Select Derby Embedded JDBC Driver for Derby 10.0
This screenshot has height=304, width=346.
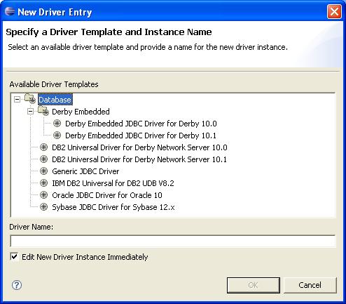click(x=141, y=124)
